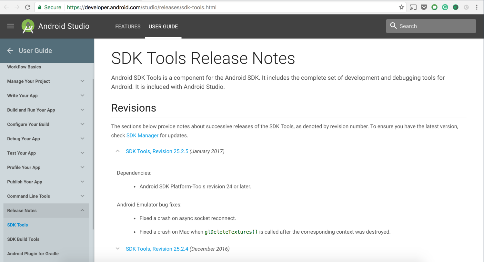Expand Write Your App section
484x262 pixels.
(x=82, y=96)
